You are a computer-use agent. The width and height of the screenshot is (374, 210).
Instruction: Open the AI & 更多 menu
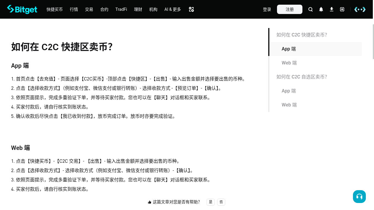[x=173, y=9]
